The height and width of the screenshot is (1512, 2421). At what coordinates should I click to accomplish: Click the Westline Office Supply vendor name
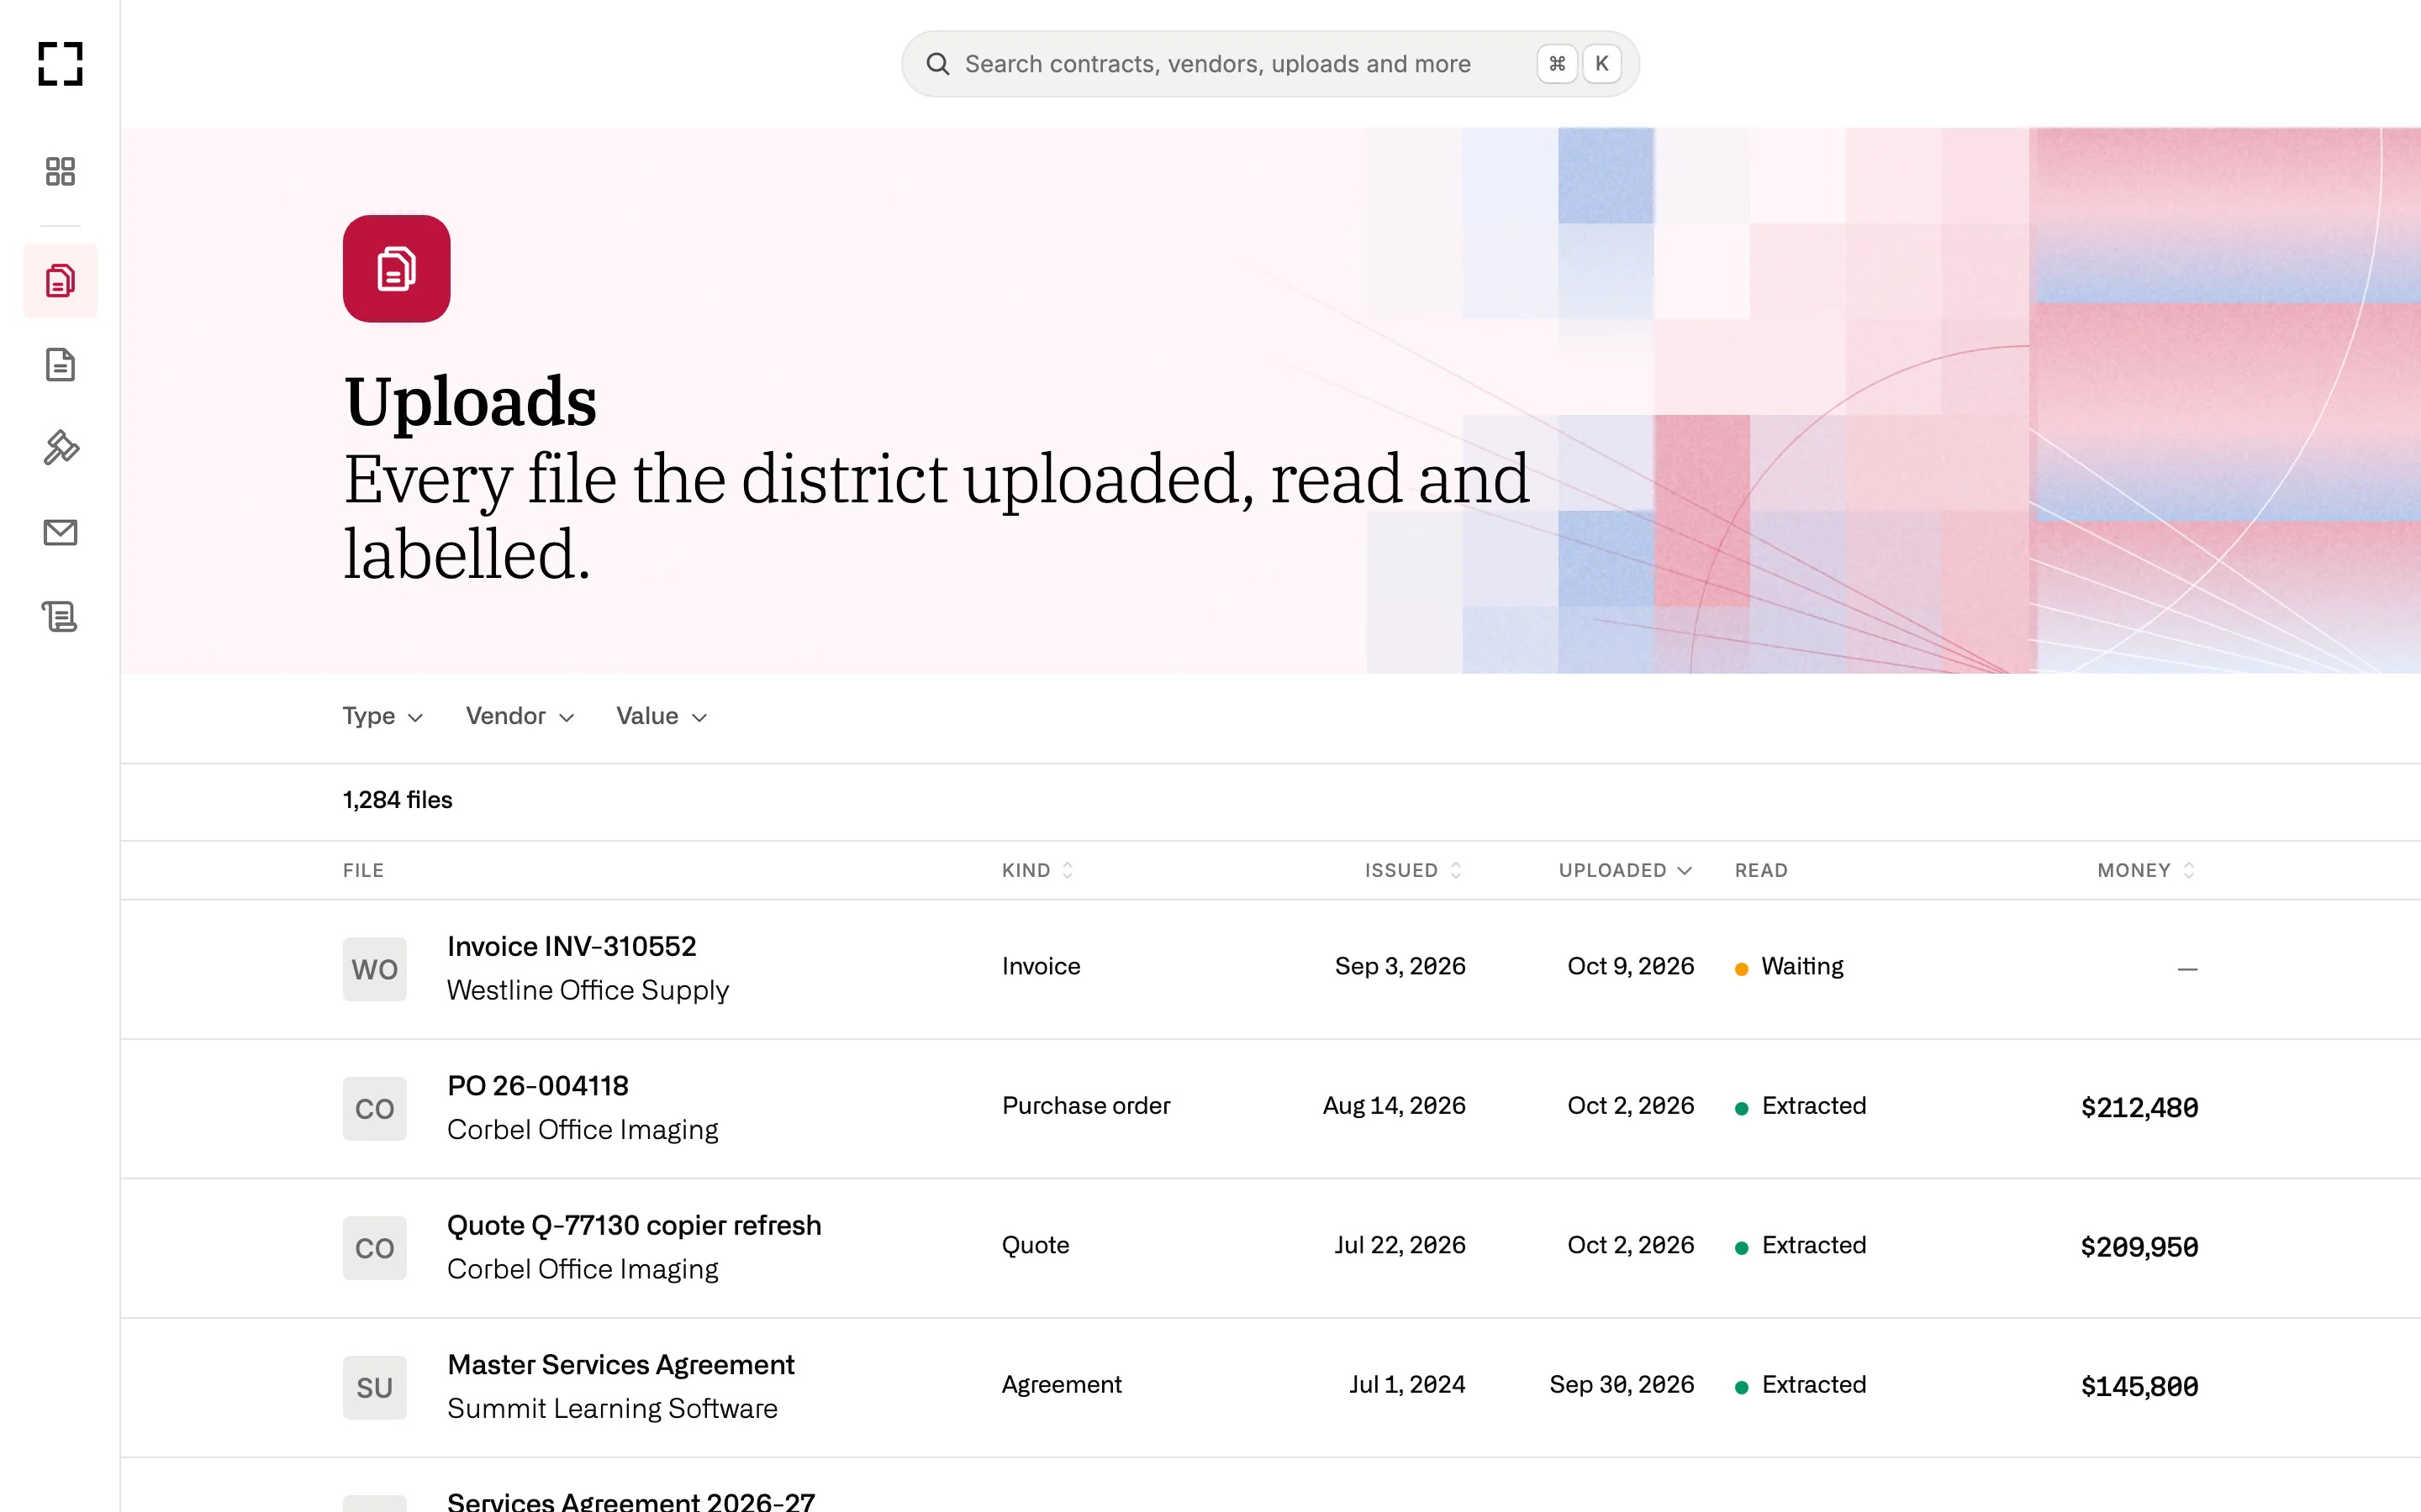tap(588, 990)
